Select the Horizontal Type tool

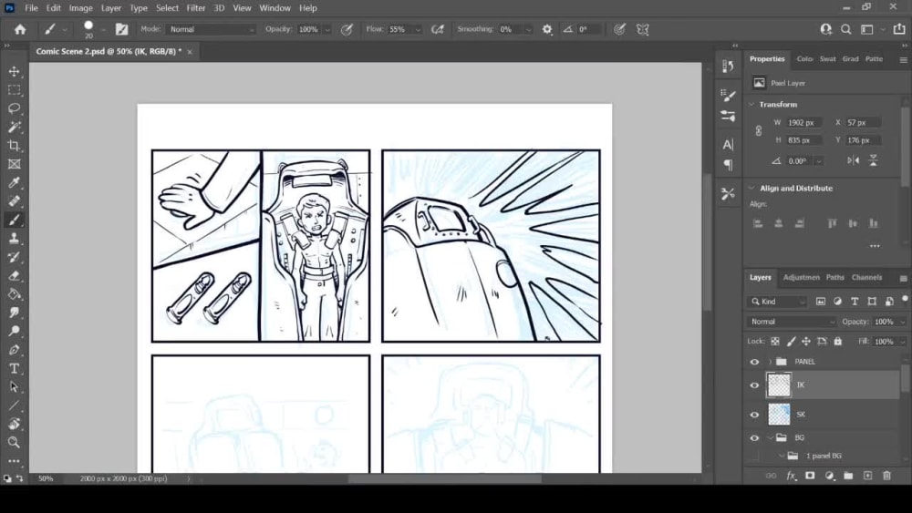click(x=14, y=368)
